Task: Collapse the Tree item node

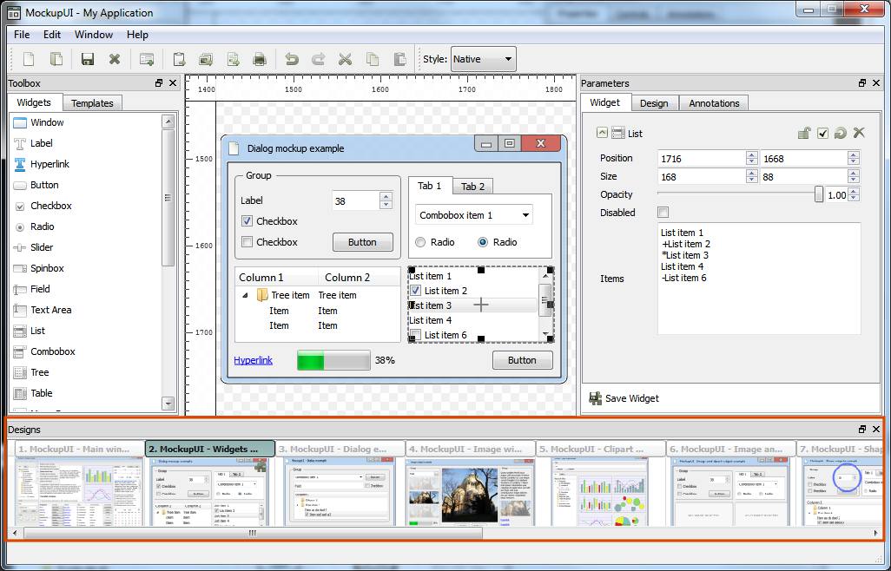Action: (x=245, y=295)
